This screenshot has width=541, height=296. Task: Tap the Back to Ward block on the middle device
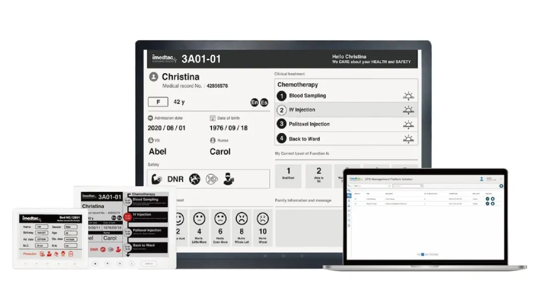pos(148,247)
